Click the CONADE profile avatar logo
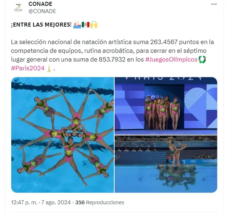The height and width of the screenshot is (213, 227). 18,8
